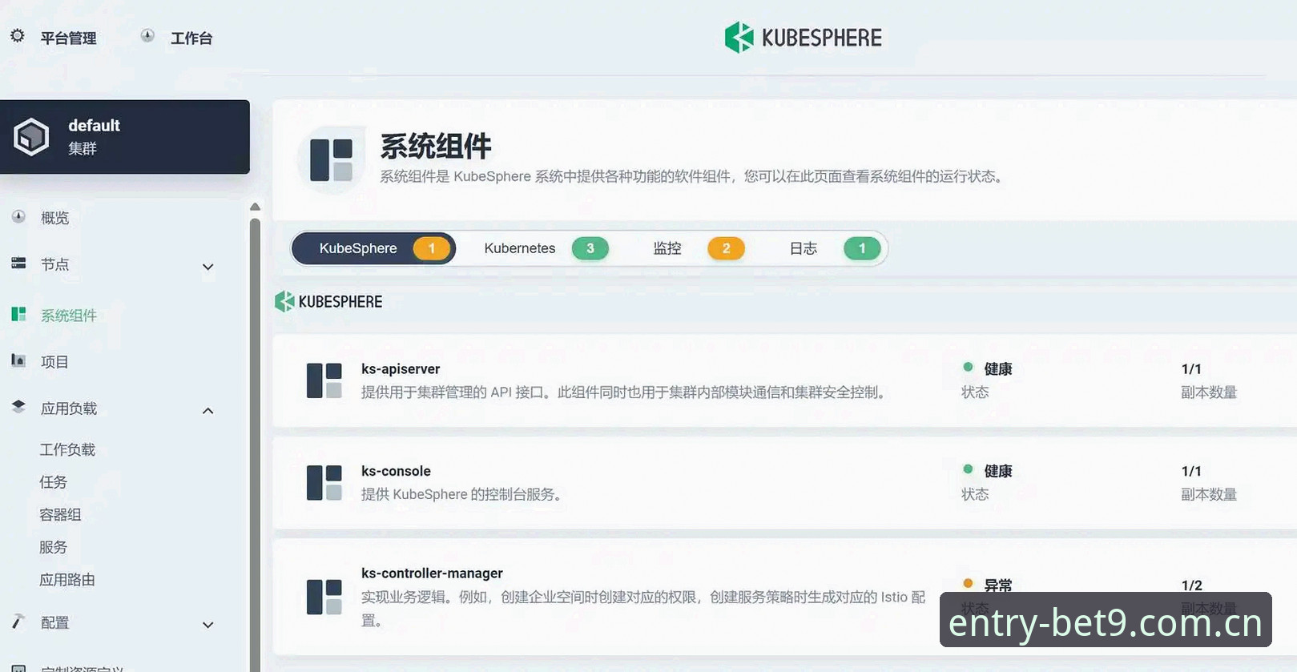Open 服务 submenu item
1297x672 pixels.
tap(54, 547)
